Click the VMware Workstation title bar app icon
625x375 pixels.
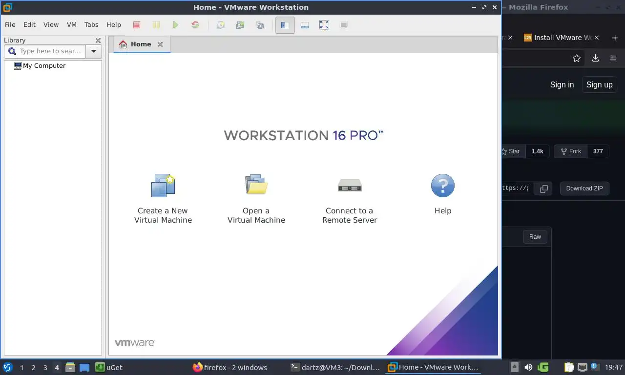pyautogui.click(x=7, y=7)
